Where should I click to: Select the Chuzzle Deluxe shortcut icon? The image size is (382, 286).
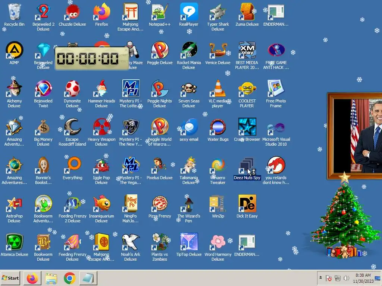tap(72, 12)
